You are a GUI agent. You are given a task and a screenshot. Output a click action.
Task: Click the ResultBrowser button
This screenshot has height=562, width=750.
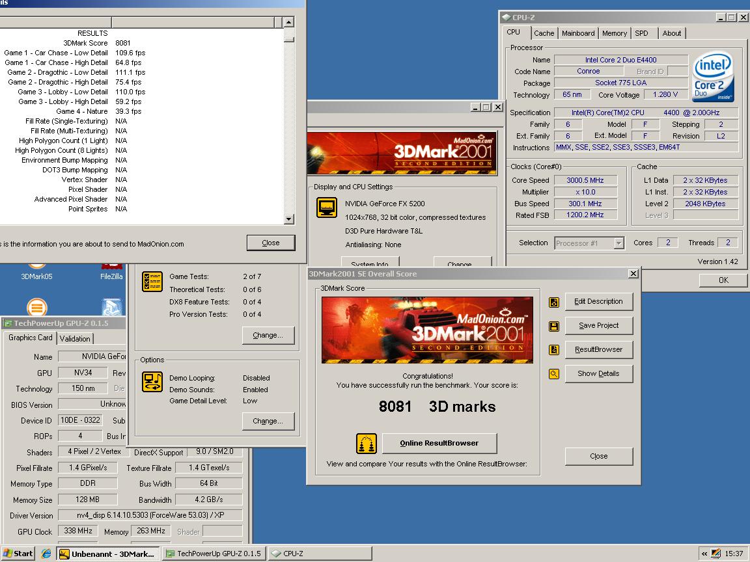click(599, 349)
